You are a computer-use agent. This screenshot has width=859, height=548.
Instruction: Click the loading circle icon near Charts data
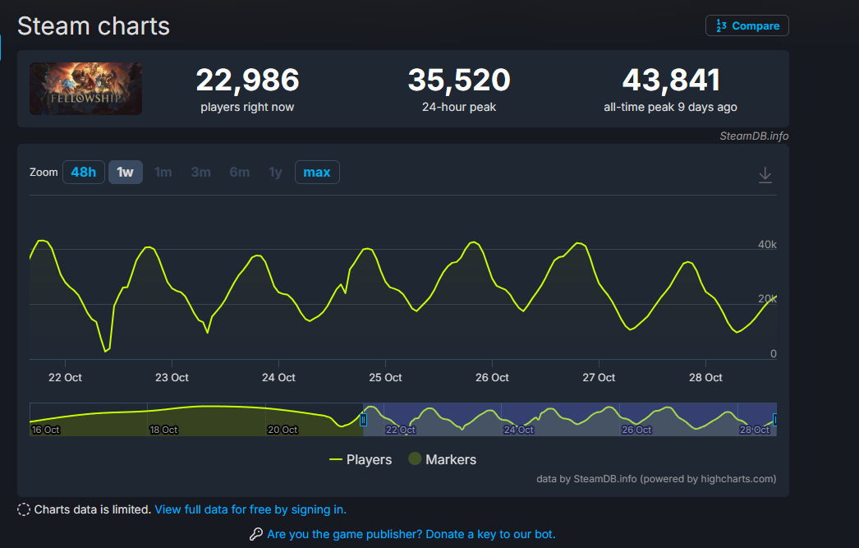tap(24, 509)
